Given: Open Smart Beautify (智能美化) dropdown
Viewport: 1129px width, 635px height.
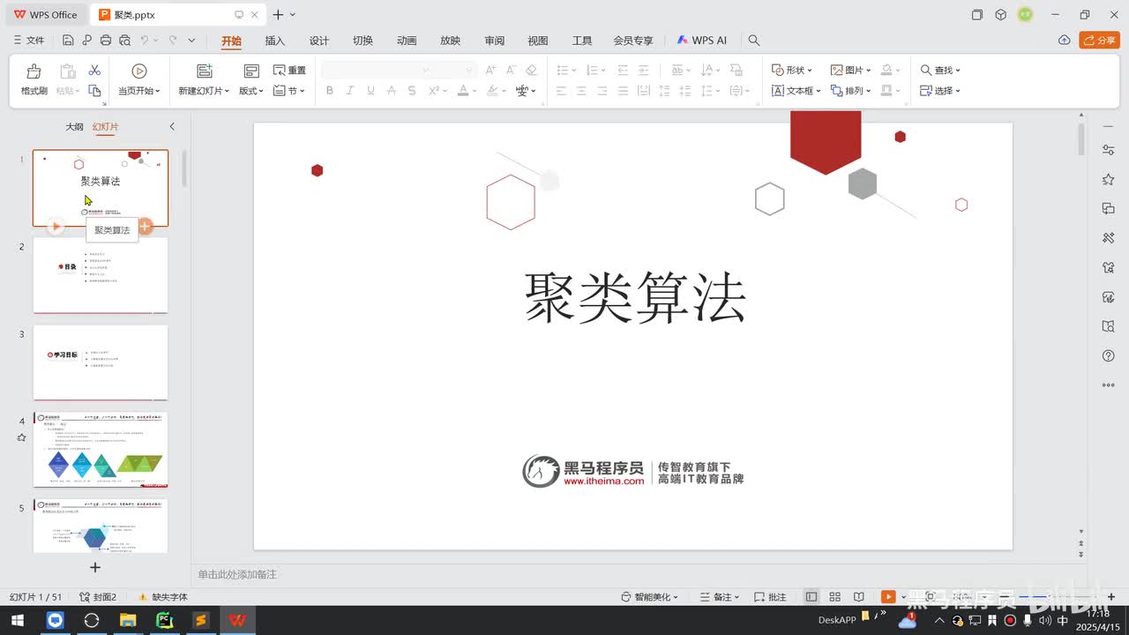Looking at the screenshot, I should (650, 597).
